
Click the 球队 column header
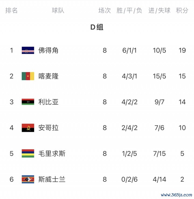coord(58,10)
